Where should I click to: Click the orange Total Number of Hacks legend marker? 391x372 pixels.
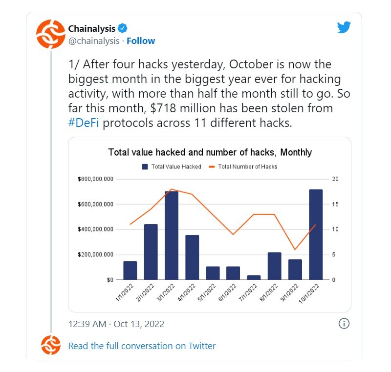[212, 167]
